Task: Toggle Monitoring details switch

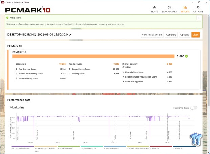Action: [x=193, y=108]
